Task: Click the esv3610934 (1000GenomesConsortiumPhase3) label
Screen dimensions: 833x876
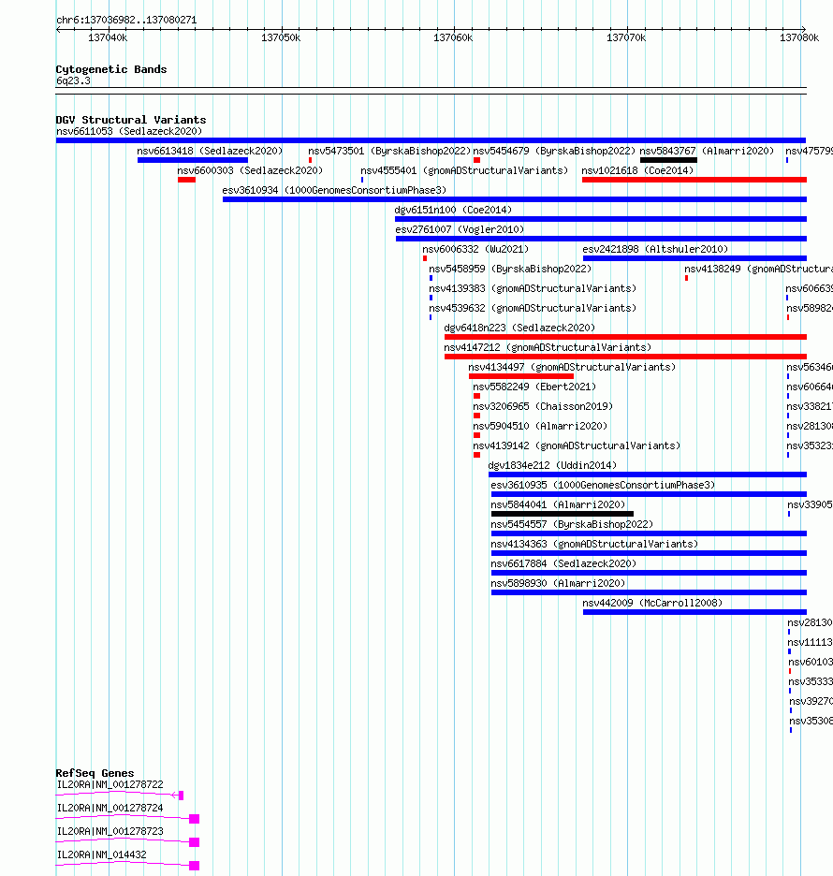Action: [x=334, y=190]
